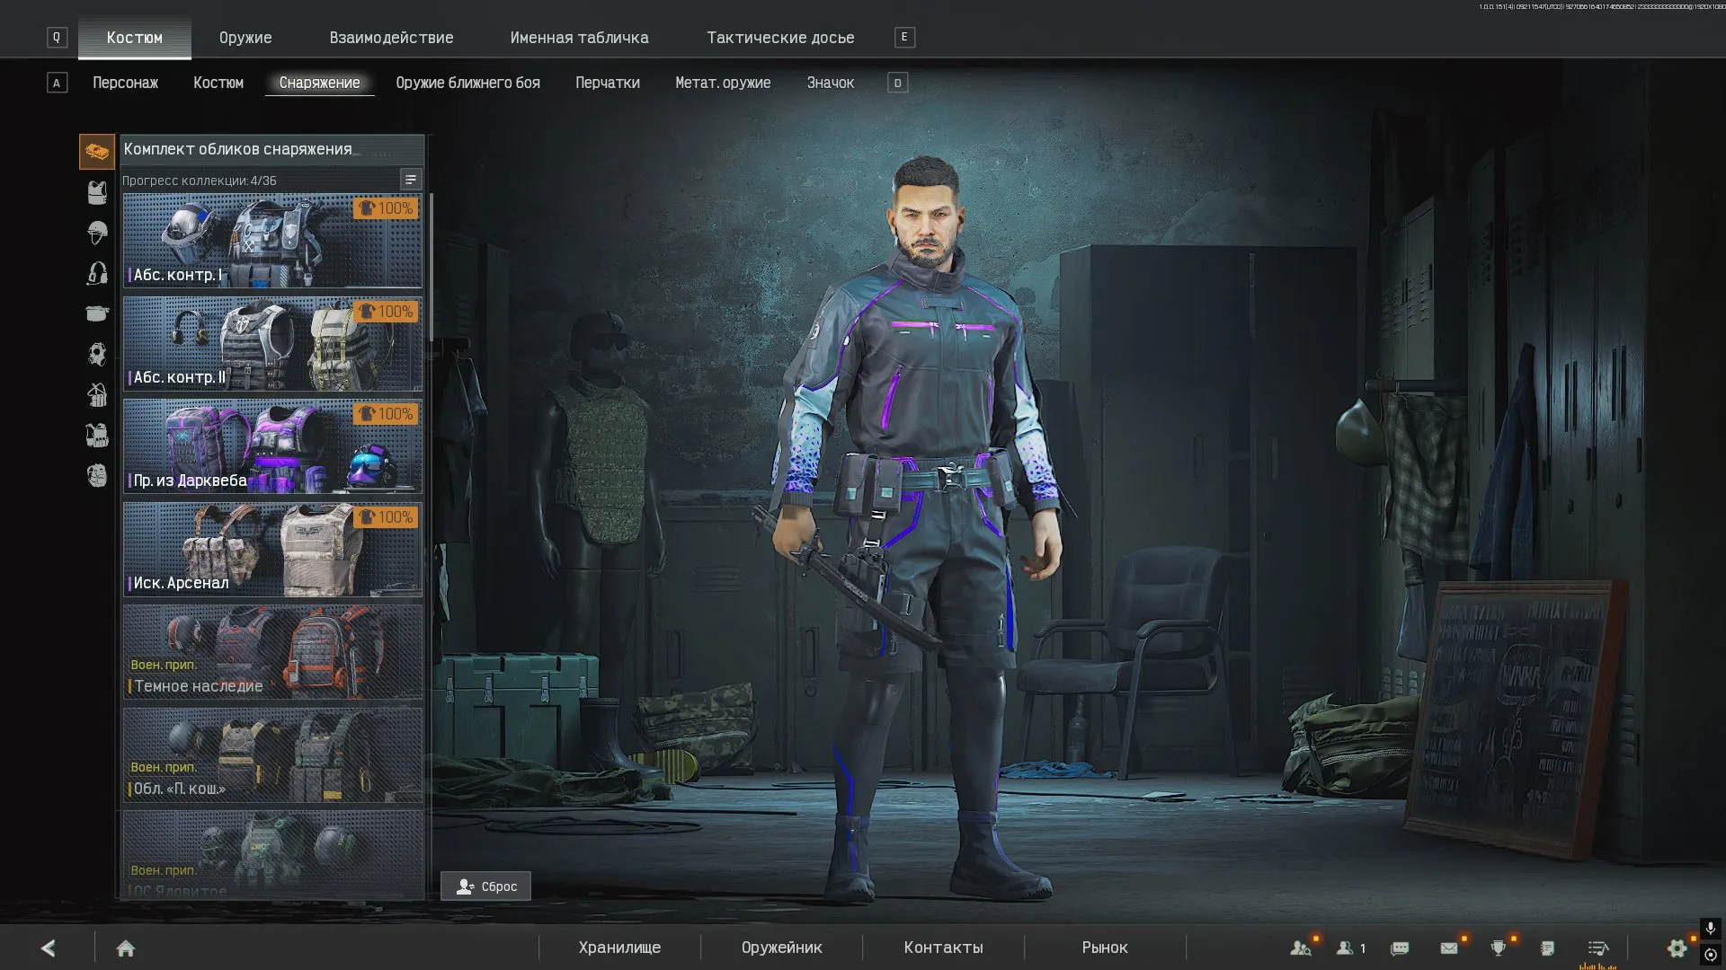Image resolution: width=1726 pixels, height=970 pixels.
Task: Switch to the Костюм main tab
Action: (x=135, y=38)
